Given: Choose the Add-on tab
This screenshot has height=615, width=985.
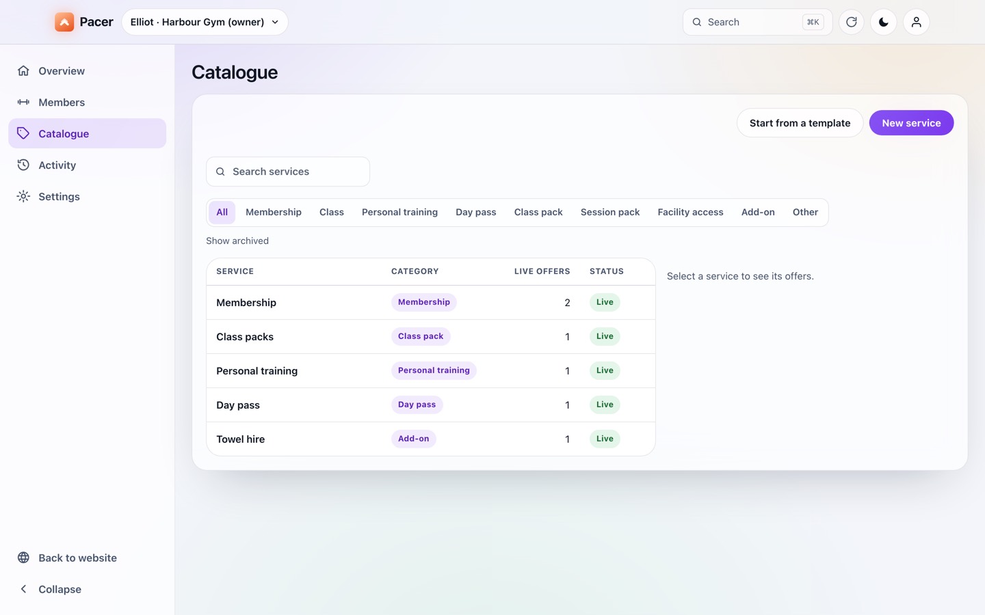Looking at the screenshot, I should (x=758, y=213).
